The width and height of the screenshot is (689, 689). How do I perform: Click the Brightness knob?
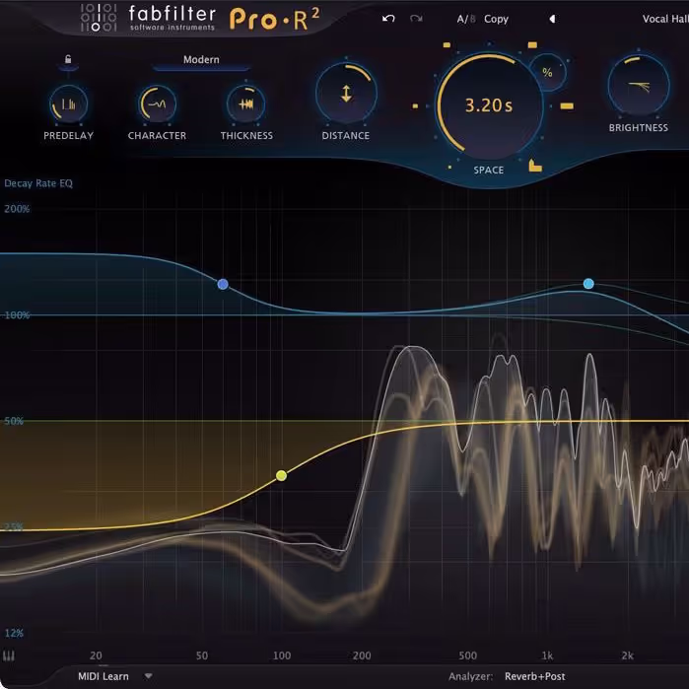tap(638, 87)
